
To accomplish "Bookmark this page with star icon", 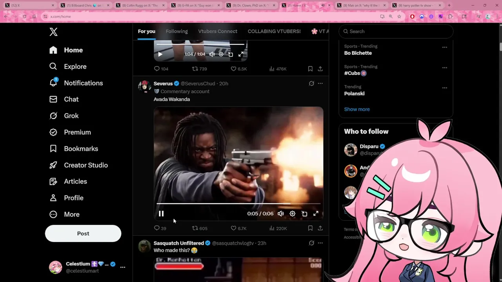I will pyautogui.click(x=399, y=16).
